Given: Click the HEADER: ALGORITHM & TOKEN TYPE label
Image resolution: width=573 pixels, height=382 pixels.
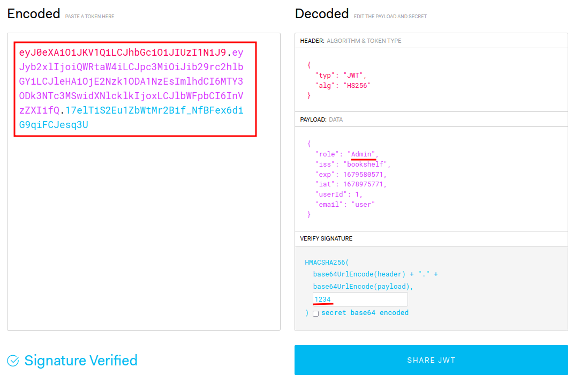Looking at the screenshot, I should tap(350, 41).
